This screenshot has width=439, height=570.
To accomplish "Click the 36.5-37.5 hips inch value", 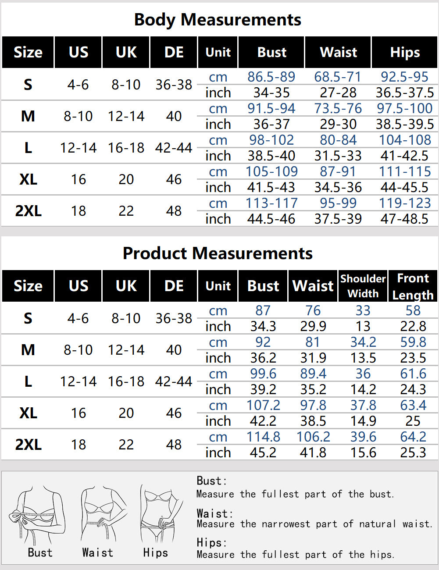I will click(405, 93).
